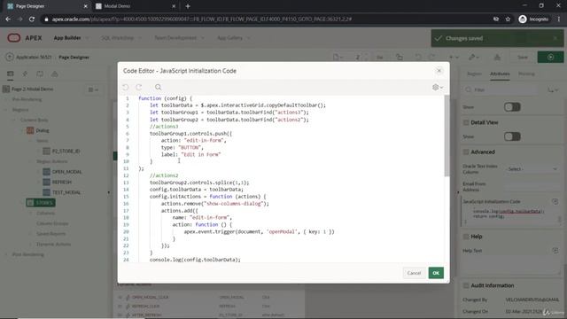This screenshot has height=319, width=567.
Task: Open the Utilities wrench menu
Action: (473, 57)
